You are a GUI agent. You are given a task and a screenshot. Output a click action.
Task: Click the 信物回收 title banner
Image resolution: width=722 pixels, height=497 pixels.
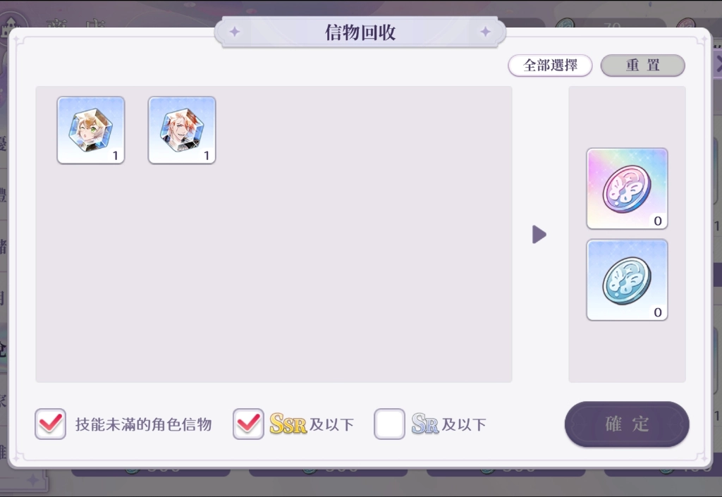[360, 32]
